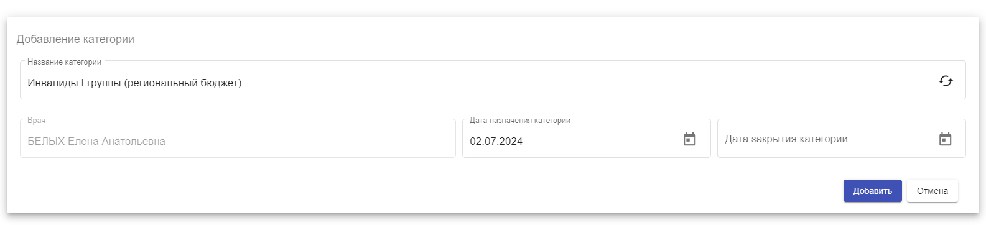Click the swap arrows icon in category name field
986x225 pixels.
coord(946,81)
